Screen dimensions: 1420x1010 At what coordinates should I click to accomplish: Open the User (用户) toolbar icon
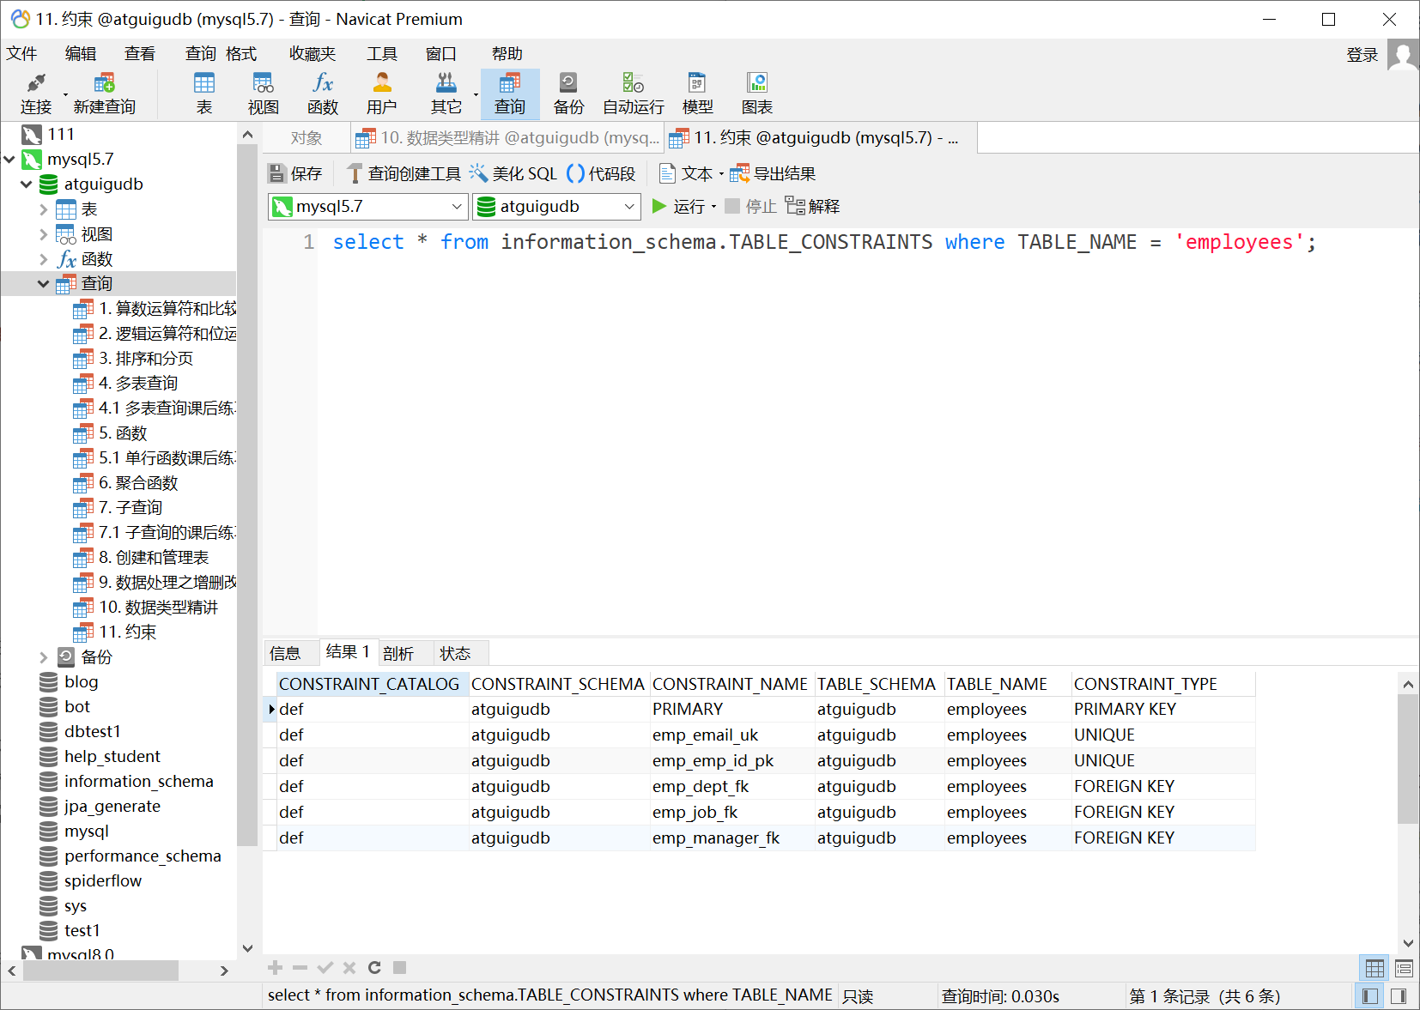click(x=382, y=94)
